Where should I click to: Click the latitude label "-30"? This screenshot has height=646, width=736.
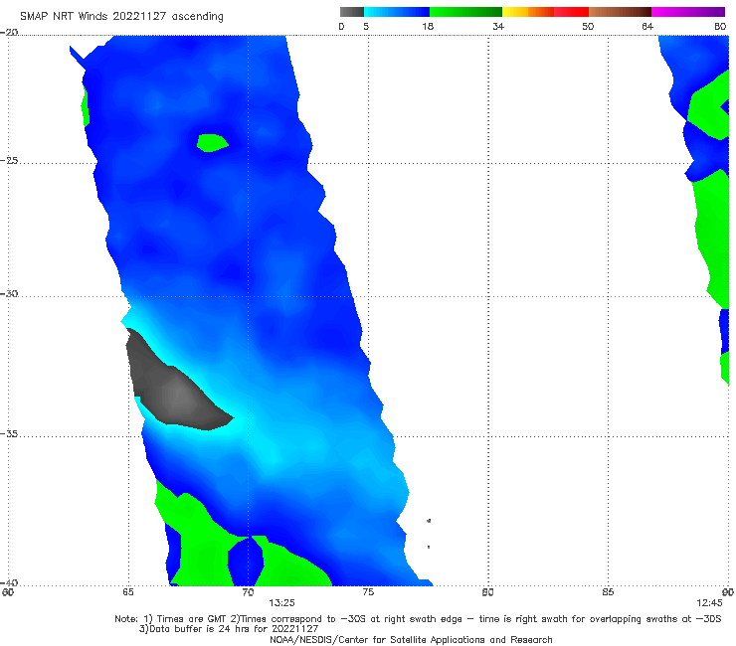click(x=9, y=293)
